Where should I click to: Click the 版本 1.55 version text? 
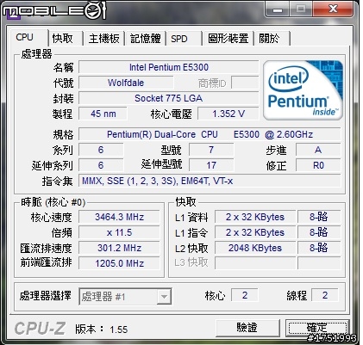pyautogui.click(x=101, y=329)
